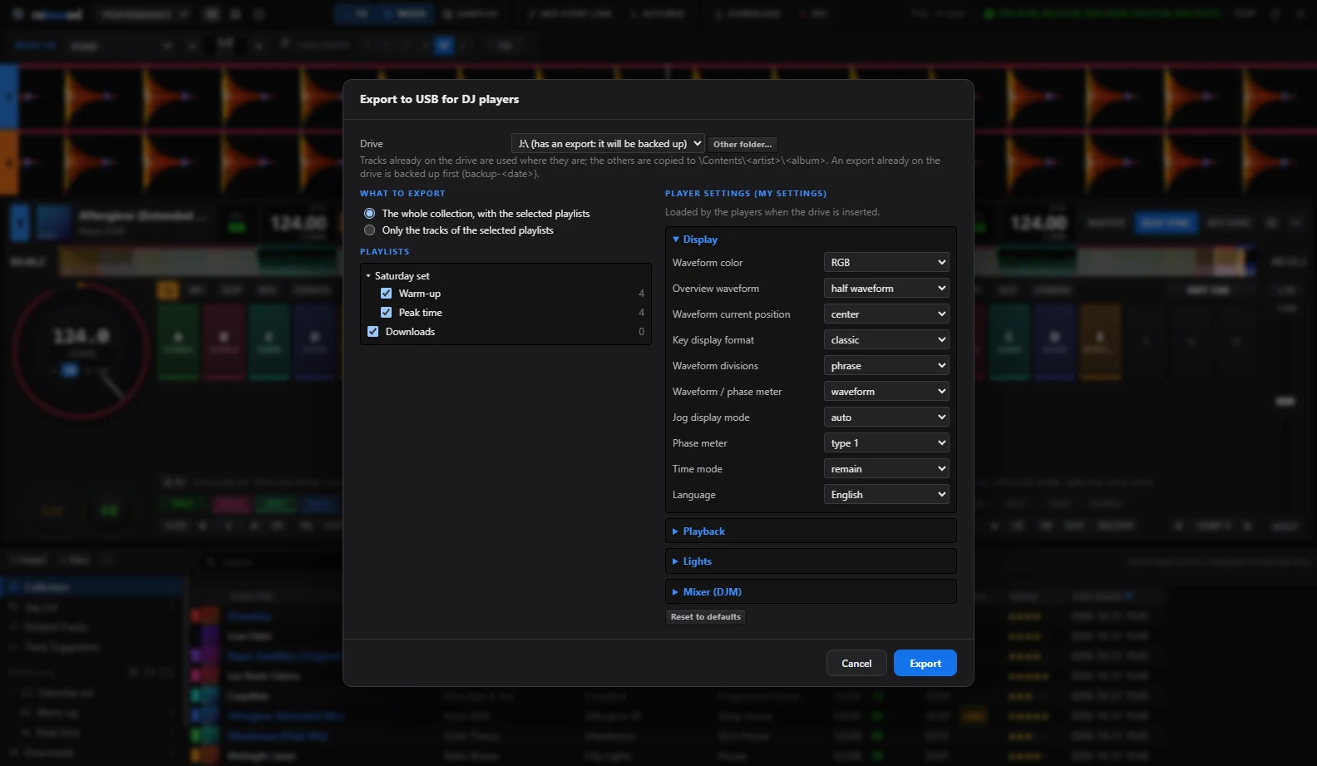Click the Downloads track count 0
Image resolution: width=1317 pixels, height=766 pixels.
pyautogui.click(x=641, y=332)
